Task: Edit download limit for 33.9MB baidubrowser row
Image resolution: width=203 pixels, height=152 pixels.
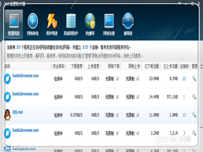Action: 117,79
